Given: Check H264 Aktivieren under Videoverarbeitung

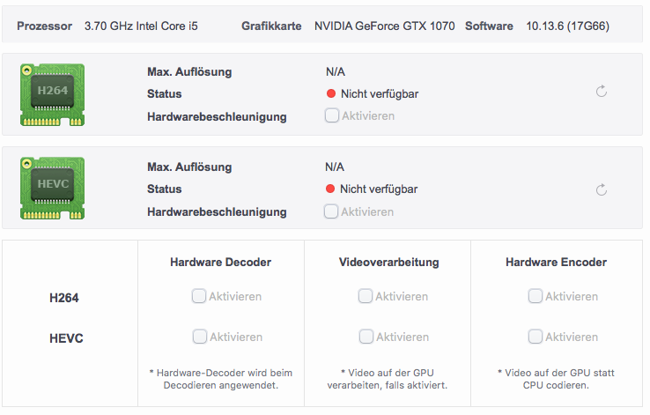Looking at the screenshot, I should 366,297.
